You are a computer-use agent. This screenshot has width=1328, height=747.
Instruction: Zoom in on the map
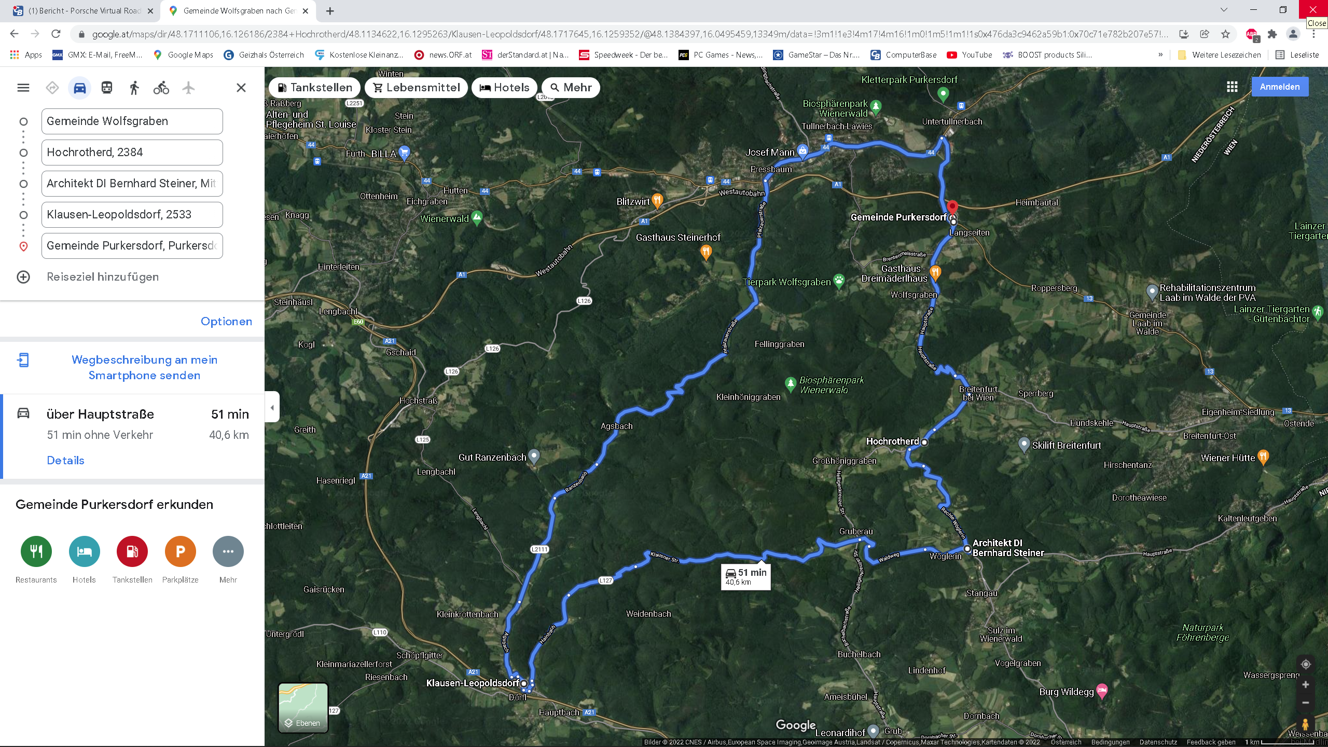[1305, 685]
